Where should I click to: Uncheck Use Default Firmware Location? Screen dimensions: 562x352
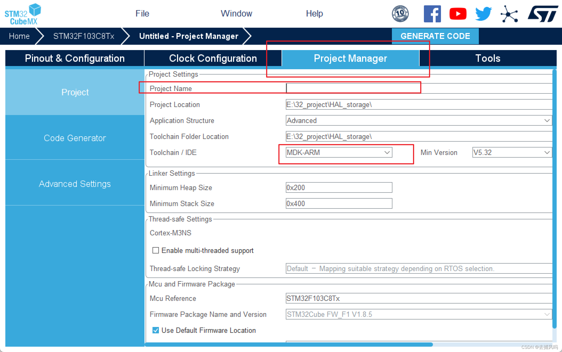click(156, 330)
